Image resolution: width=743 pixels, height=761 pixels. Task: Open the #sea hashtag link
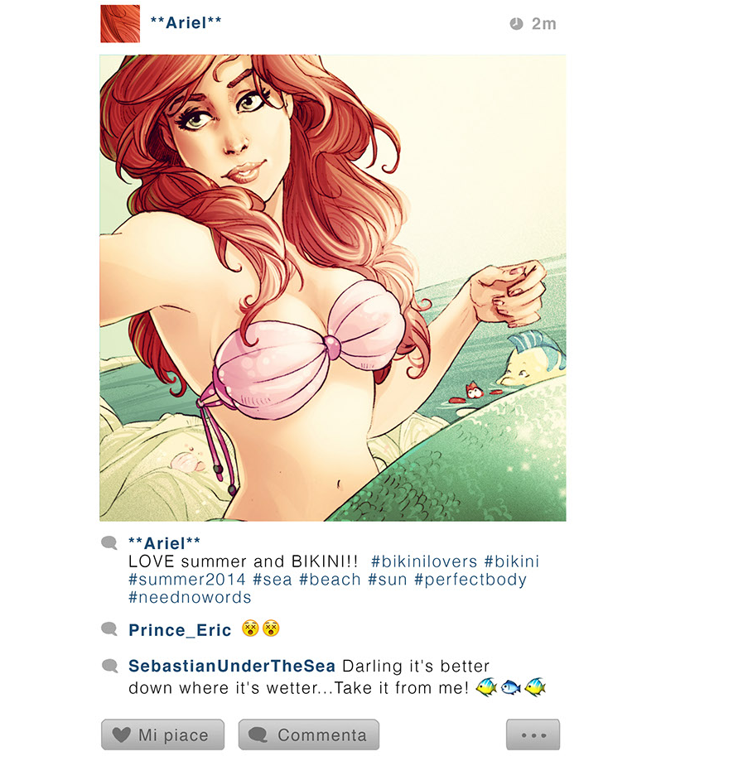click(273, 580)
